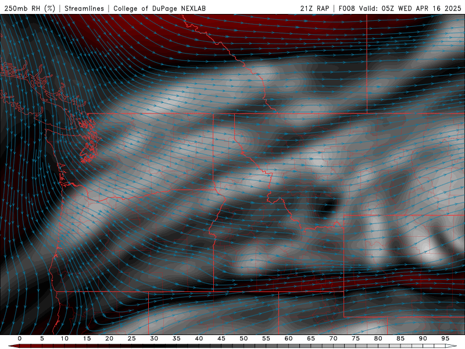Viewport: 465px width, 349px height.
Task: Click the colorbar label '40'
Action: pos(199,339)
